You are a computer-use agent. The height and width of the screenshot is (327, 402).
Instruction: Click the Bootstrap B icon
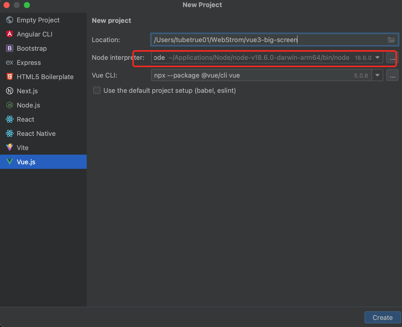click(10, 48)
